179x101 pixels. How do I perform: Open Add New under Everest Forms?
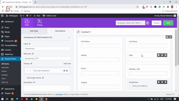tap(5, 68)
